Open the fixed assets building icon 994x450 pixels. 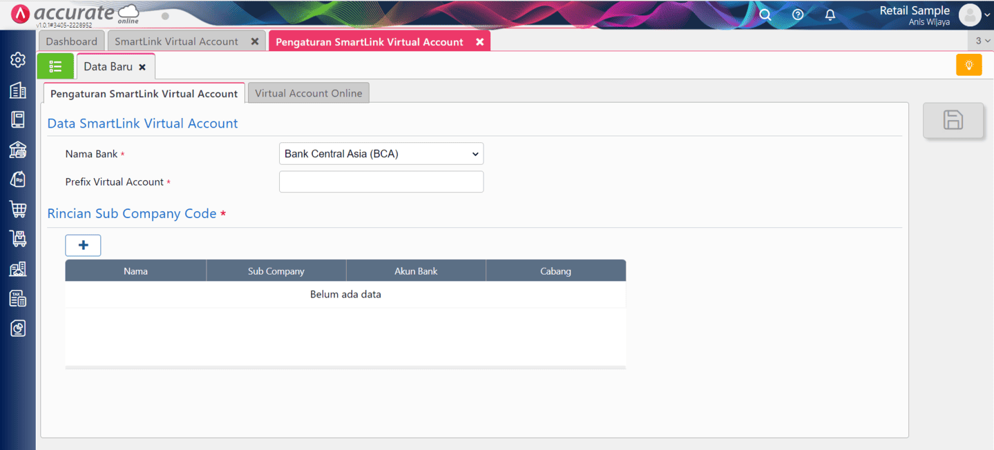pos(18,268)
